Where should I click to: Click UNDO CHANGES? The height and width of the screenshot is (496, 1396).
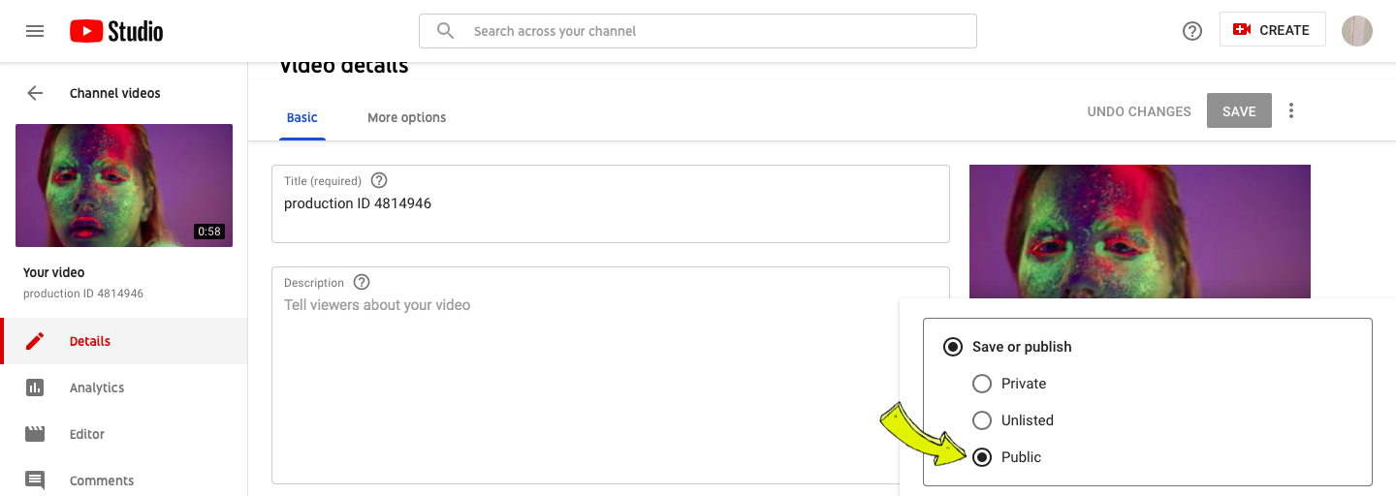pyautogui.click(x=1139, y=111)
